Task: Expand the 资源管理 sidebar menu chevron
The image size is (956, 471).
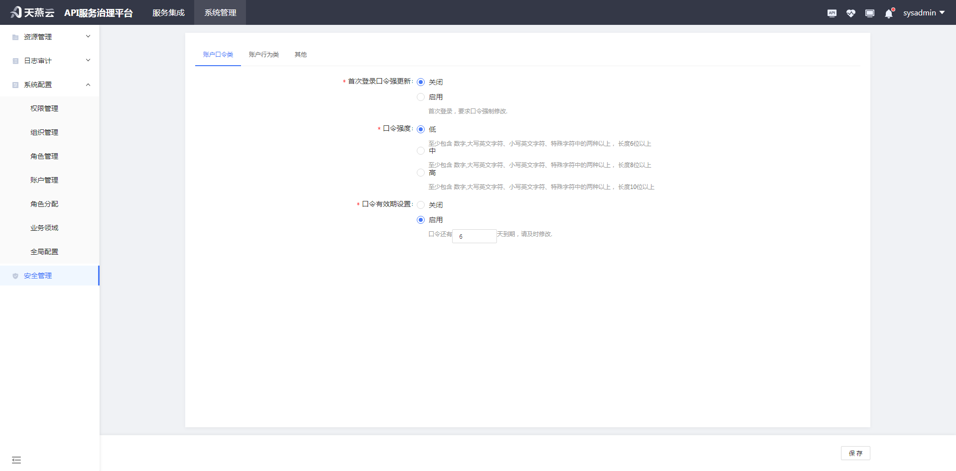Action: coord(88,36)
